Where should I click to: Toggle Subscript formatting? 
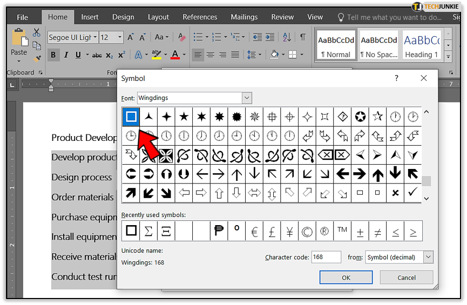(x=109, y=56)
